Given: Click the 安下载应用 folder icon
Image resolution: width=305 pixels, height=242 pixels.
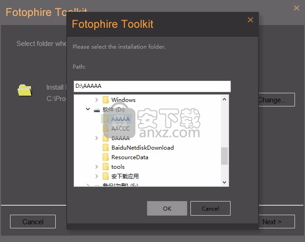Looking at the screenshot, I should coord(105,176).
